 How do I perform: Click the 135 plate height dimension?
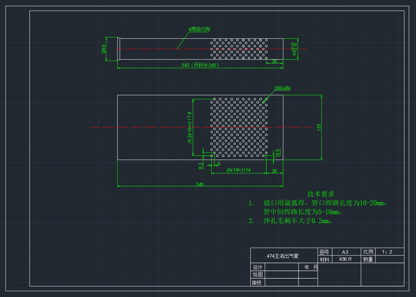coord(319,127)
